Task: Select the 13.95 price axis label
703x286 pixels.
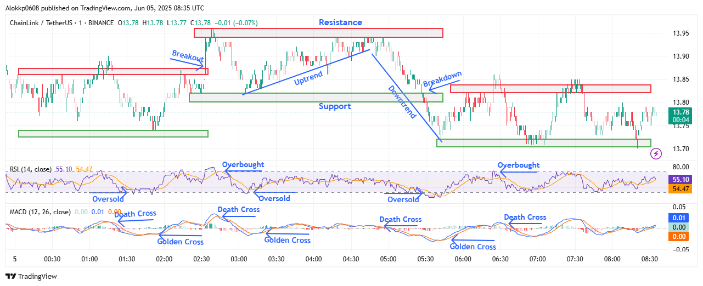Action: (681, 33)
